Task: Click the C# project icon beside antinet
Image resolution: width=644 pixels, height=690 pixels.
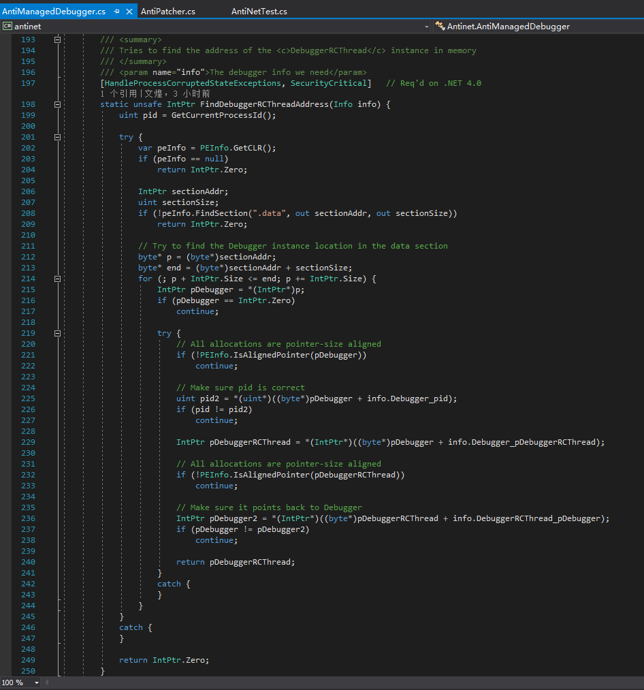Action: [x=7, y=27]
